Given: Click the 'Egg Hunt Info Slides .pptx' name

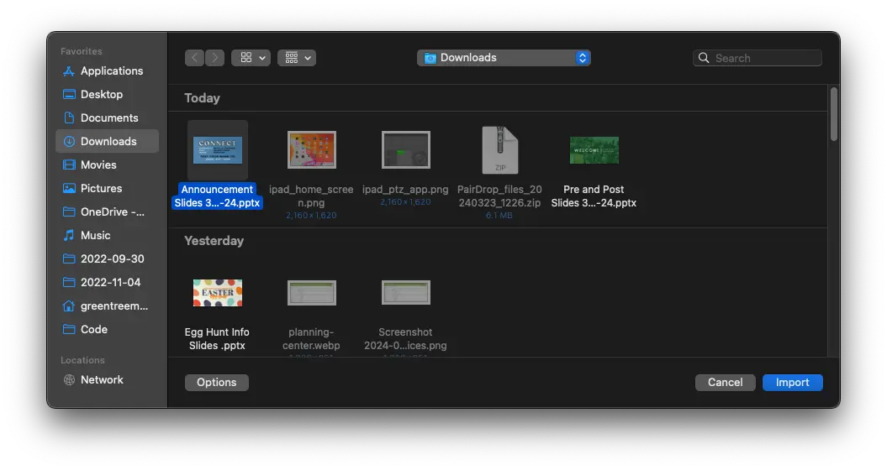Looking at the screenshot, I should pos(217,339).
